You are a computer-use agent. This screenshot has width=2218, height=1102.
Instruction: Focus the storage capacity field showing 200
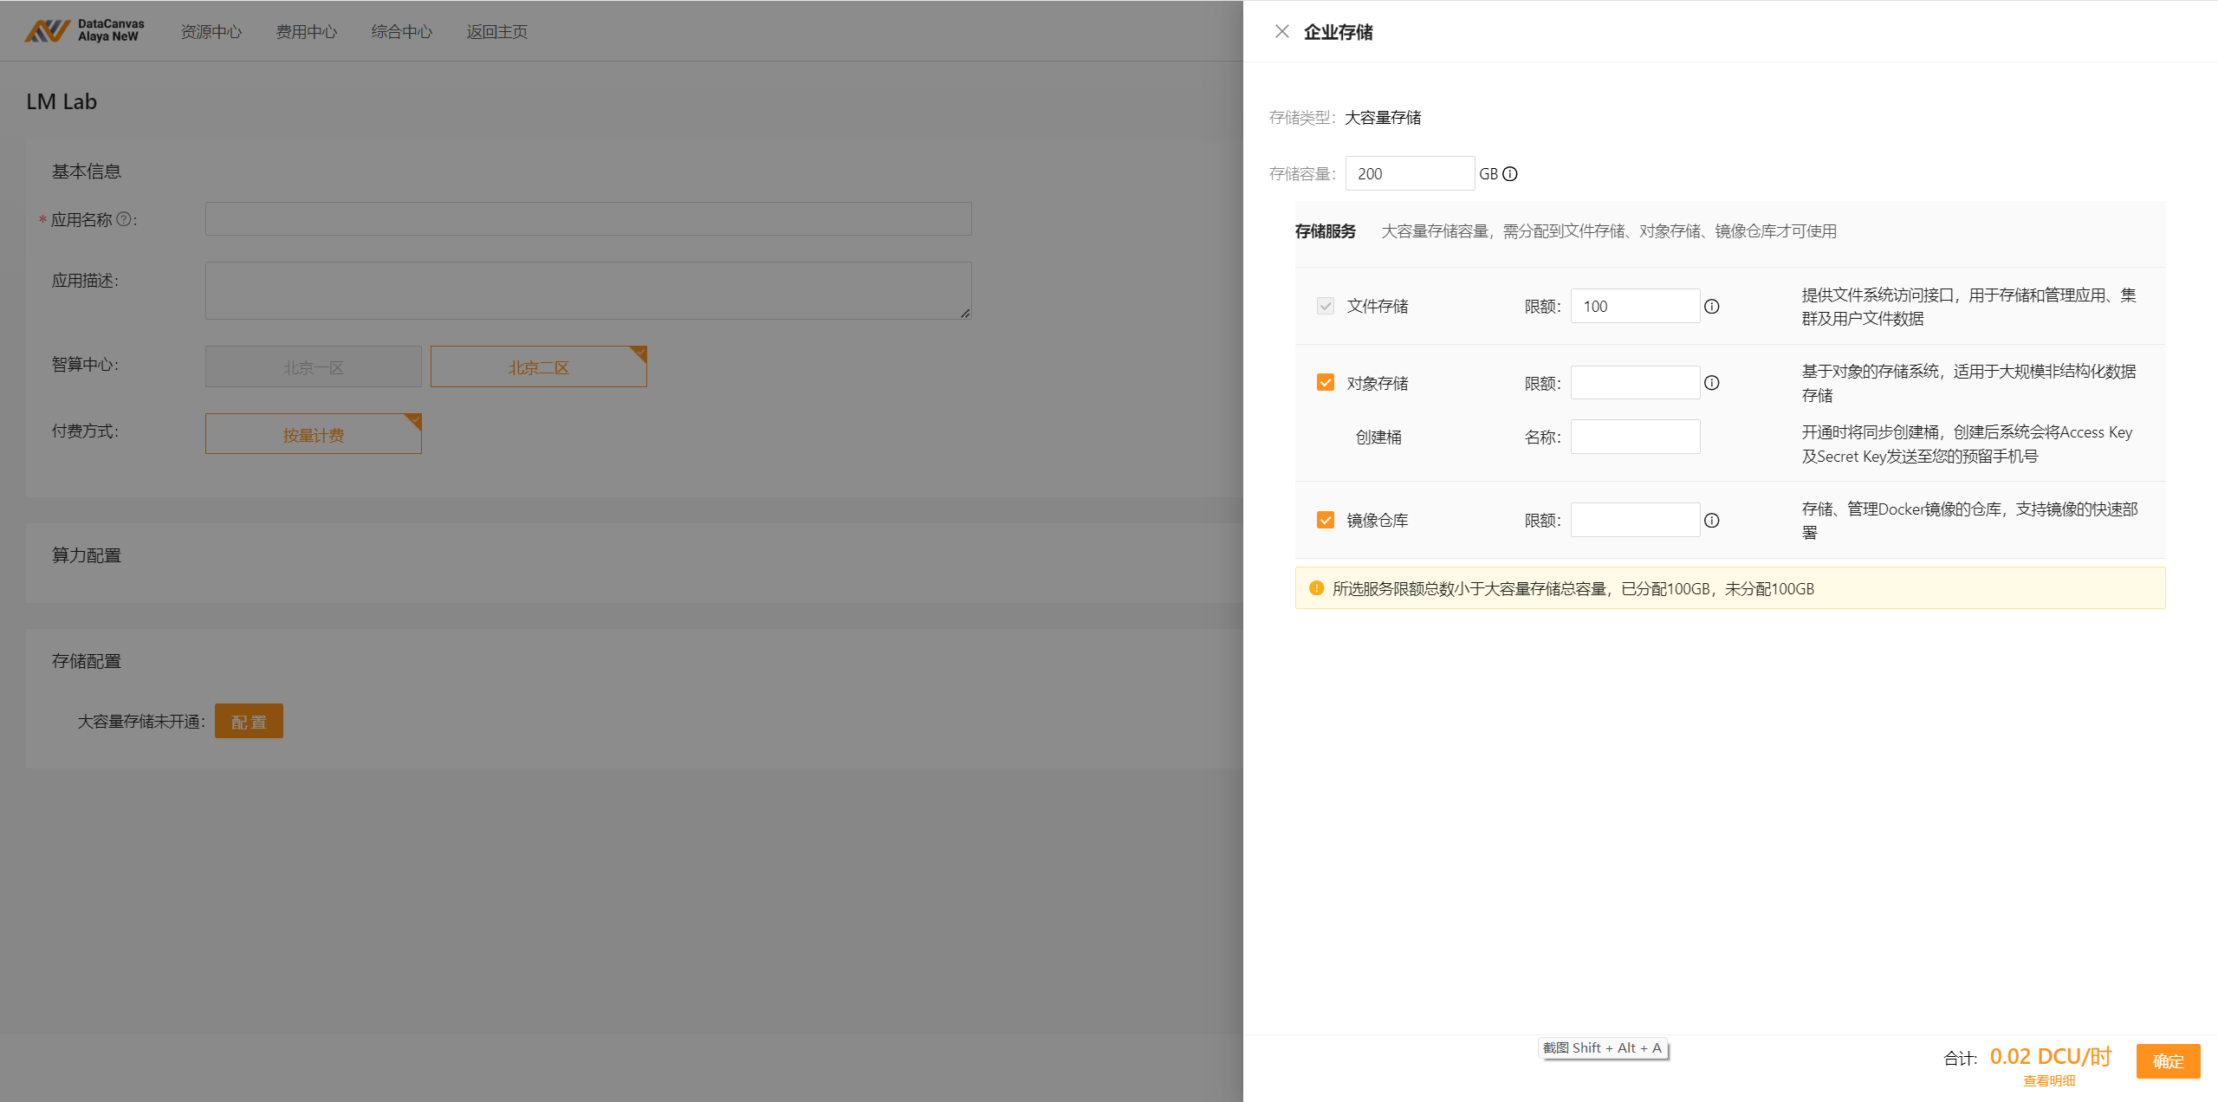[x=1409, y=174]
